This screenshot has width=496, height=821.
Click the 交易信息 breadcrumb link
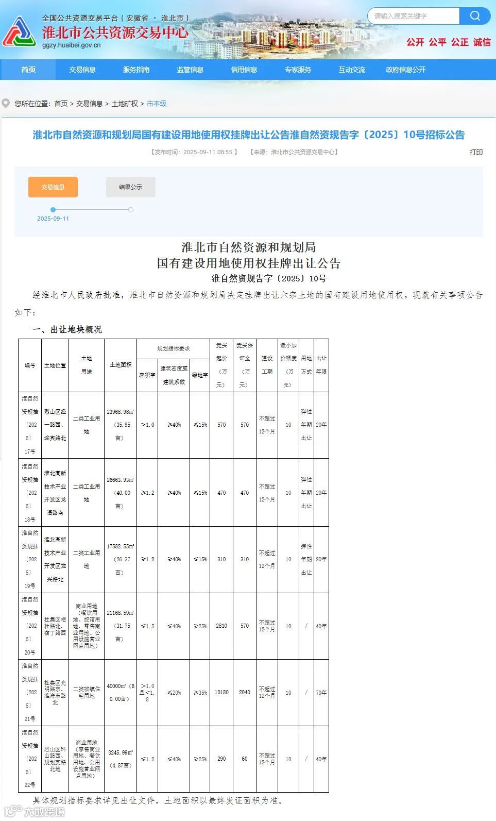tap(90, 104)
